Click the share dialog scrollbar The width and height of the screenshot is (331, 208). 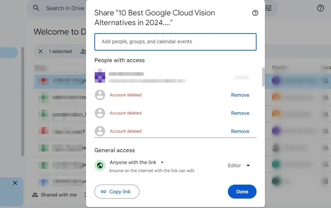coord(263,77)
